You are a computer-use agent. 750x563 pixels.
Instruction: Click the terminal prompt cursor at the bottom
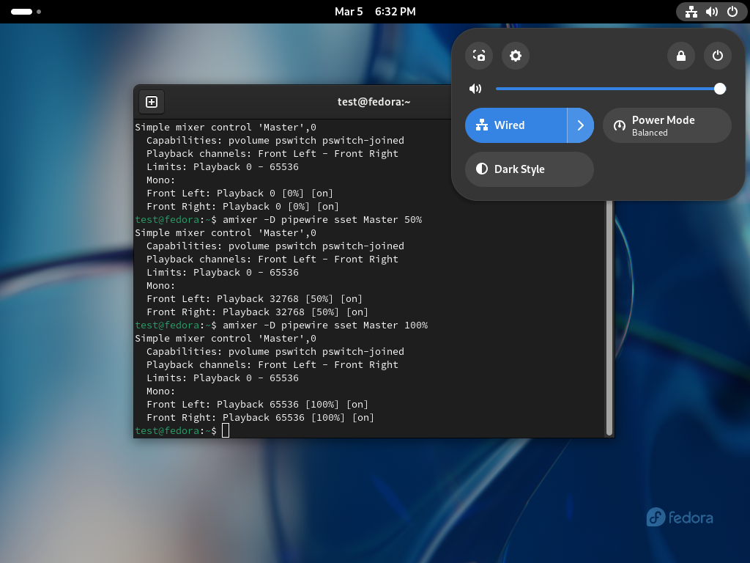226,430
